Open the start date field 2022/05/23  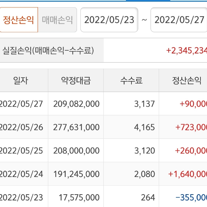(109, 20)
